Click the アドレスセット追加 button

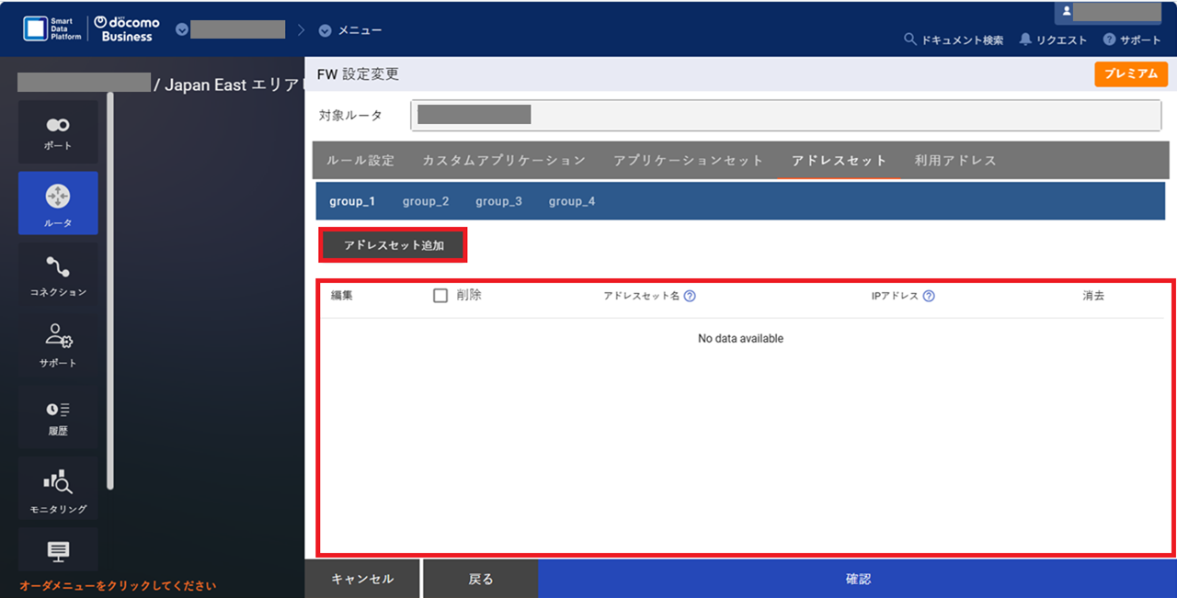pos(392,244)
